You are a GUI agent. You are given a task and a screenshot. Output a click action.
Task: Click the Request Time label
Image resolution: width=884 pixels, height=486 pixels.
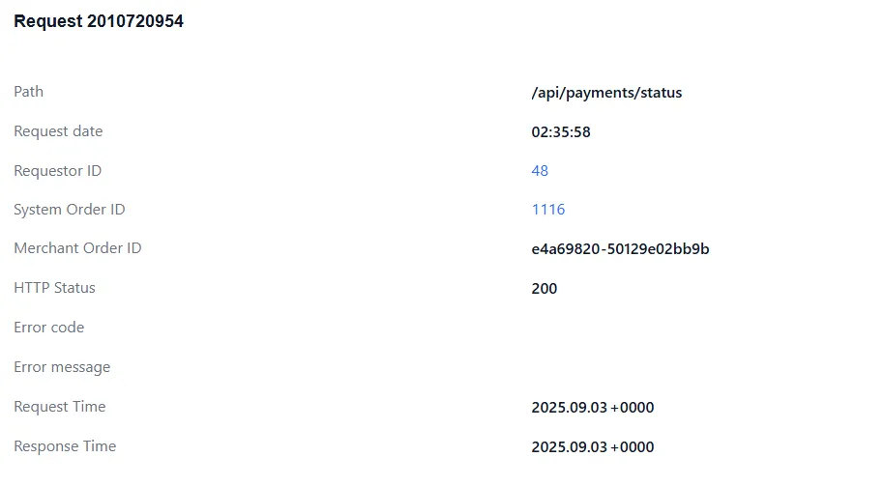point(60,407)
